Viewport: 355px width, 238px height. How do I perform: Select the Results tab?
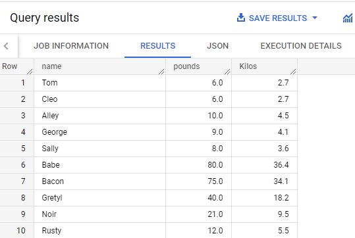(158, 46)
